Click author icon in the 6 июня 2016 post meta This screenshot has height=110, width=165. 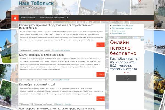[31, 80]
